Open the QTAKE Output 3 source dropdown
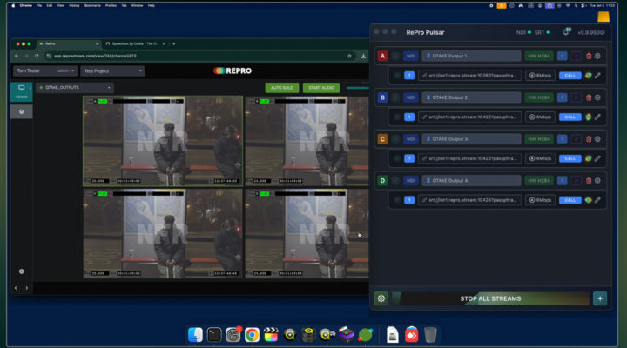Viewport: 627px width, 348px height. (x=471, y=139)
